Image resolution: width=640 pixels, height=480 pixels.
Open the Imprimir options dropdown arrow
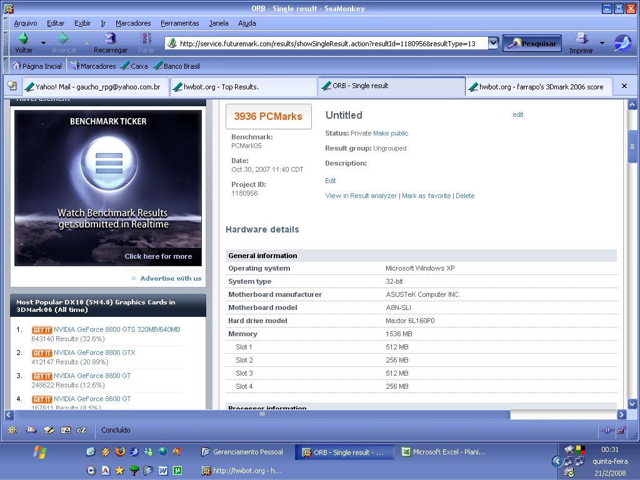pyautogui.click(x=602, y=42)
